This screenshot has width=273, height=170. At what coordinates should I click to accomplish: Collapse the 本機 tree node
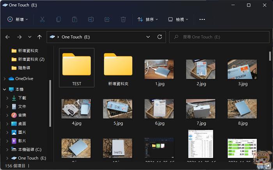coord(5,89)
